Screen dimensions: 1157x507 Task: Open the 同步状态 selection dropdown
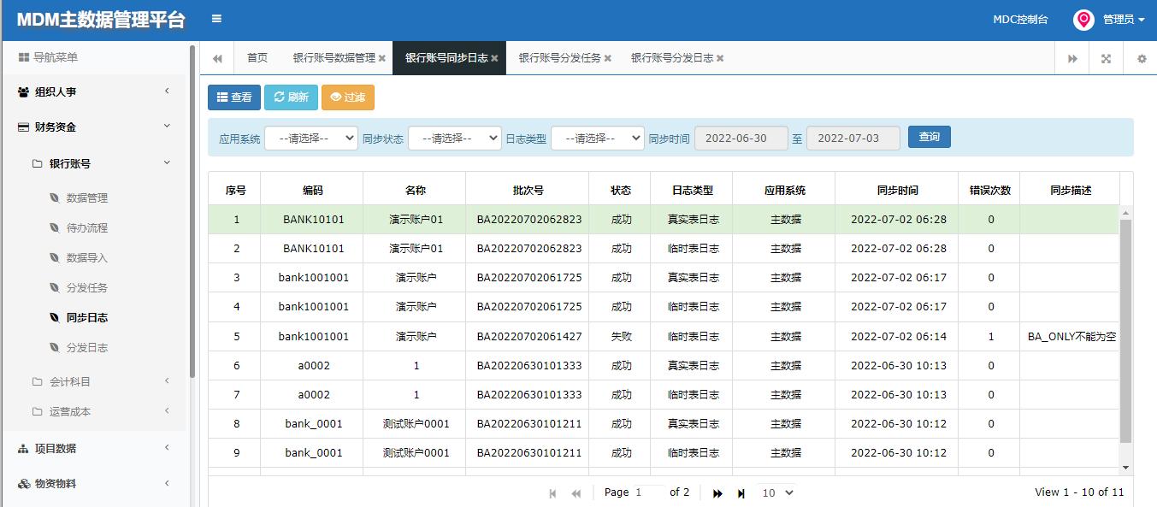454,137
